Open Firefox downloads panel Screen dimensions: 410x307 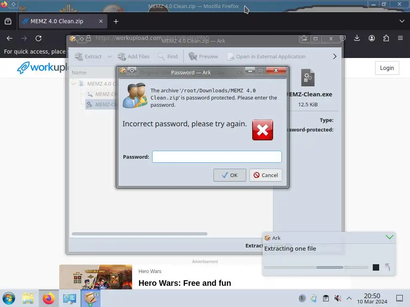click(357, 38)
